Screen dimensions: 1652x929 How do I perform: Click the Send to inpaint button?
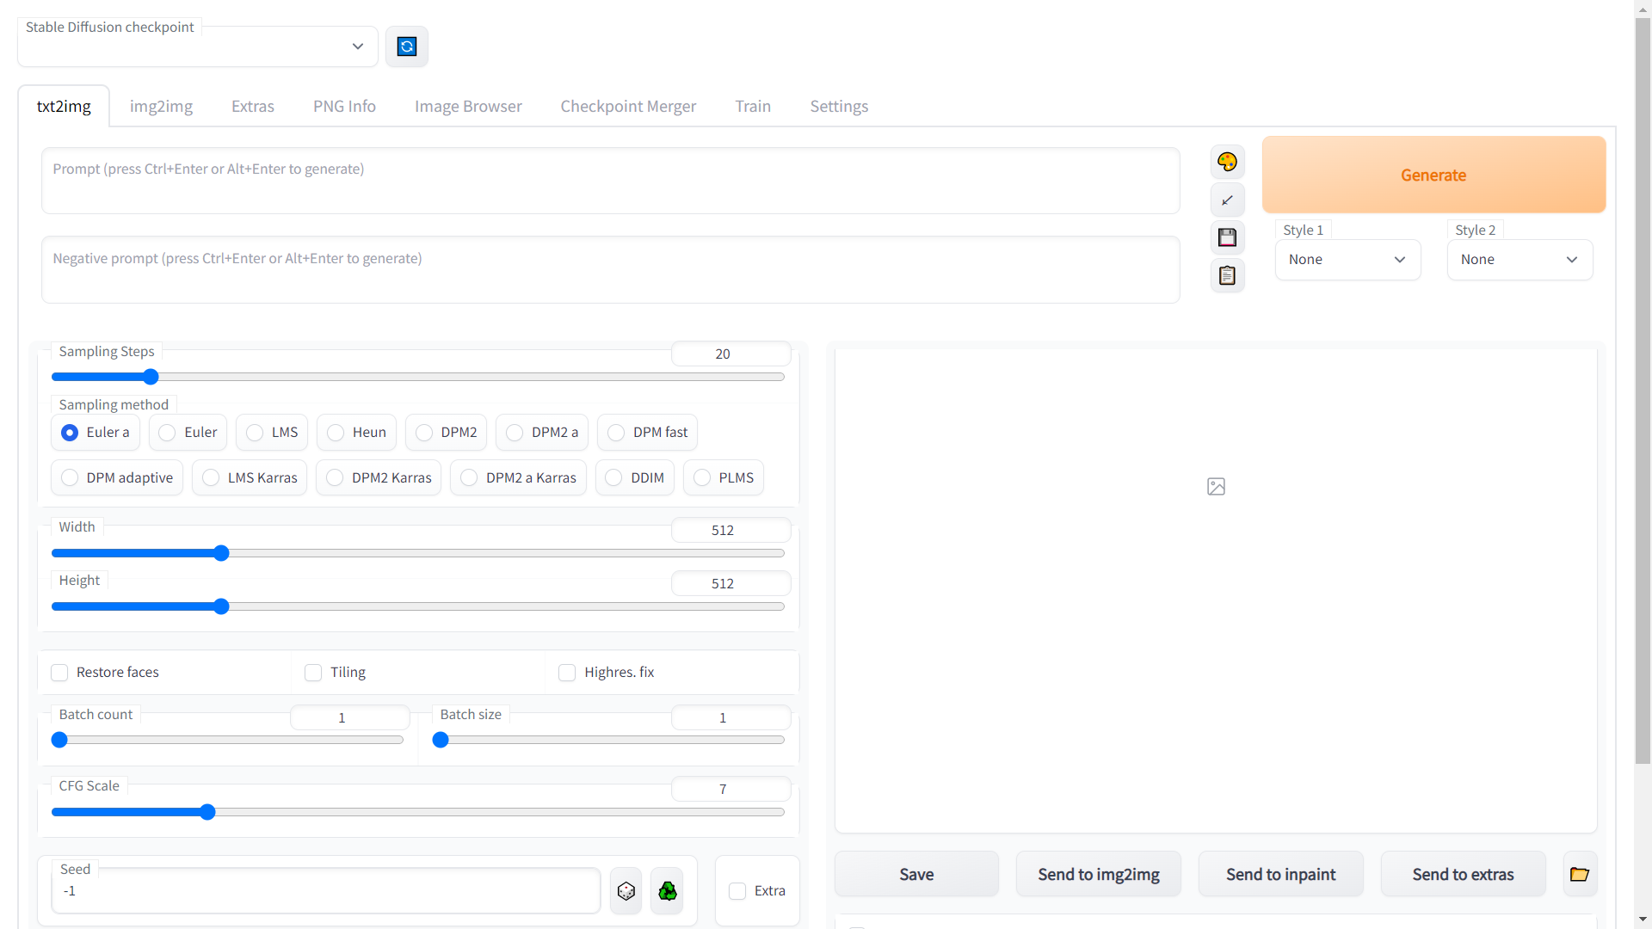pos(1280,874)
